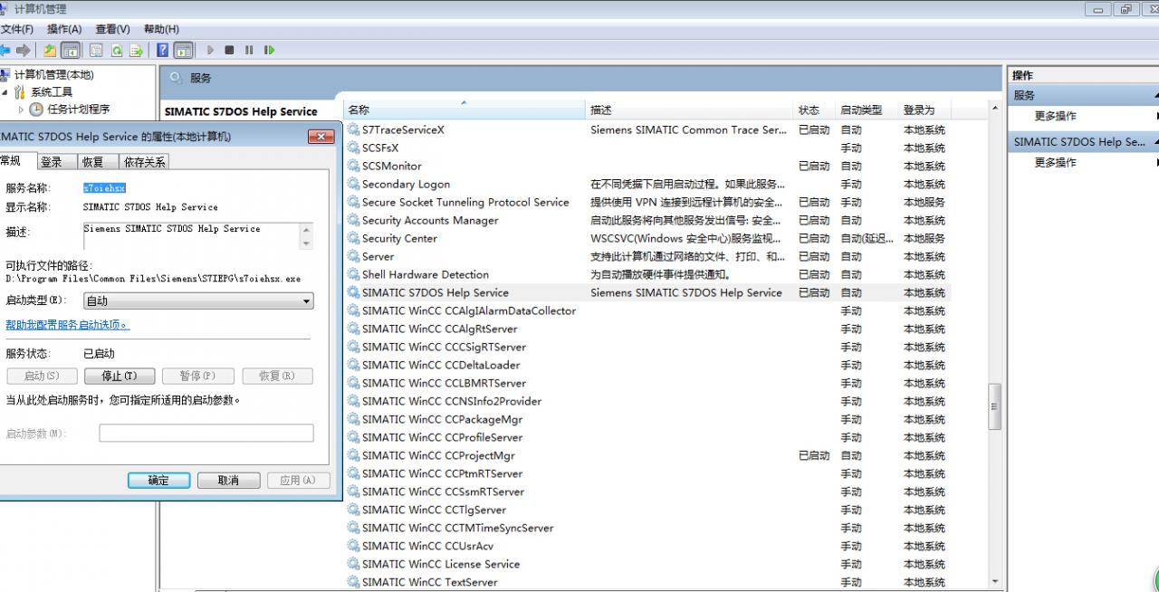1159x592 pixels.
Task: Click gear icon of SIMATIC WinCC CCDeltaLoader
Action: coord(353,365)
